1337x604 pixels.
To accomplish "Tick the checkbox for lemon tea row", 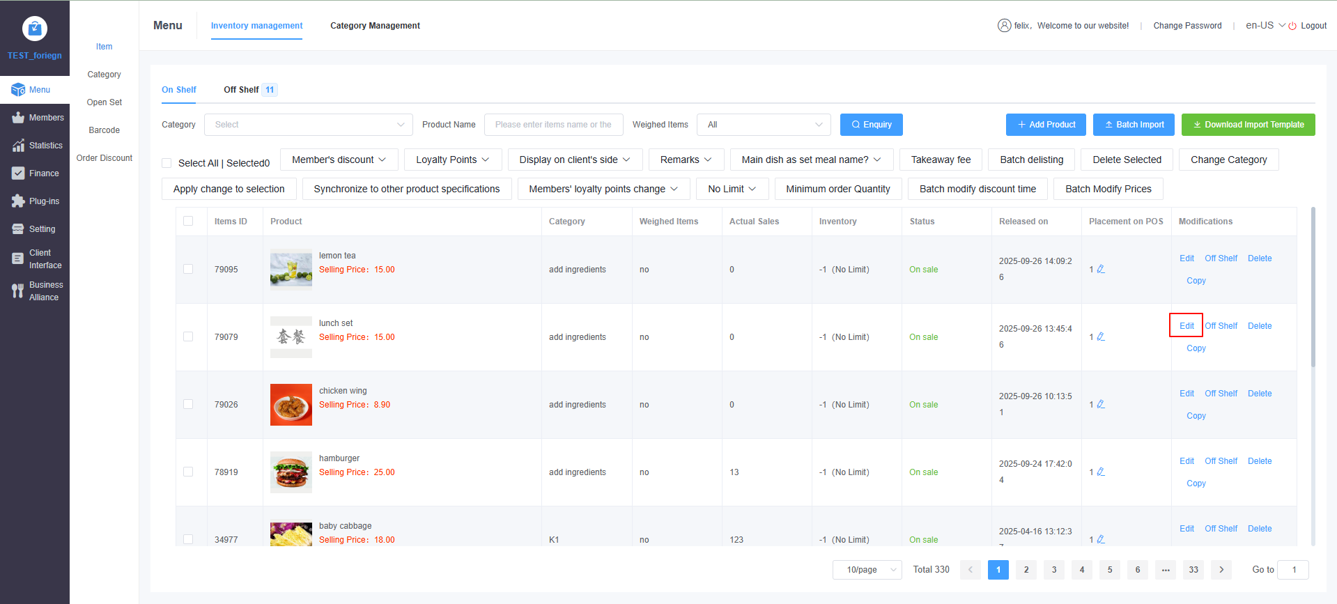I will tap(188, 269).
